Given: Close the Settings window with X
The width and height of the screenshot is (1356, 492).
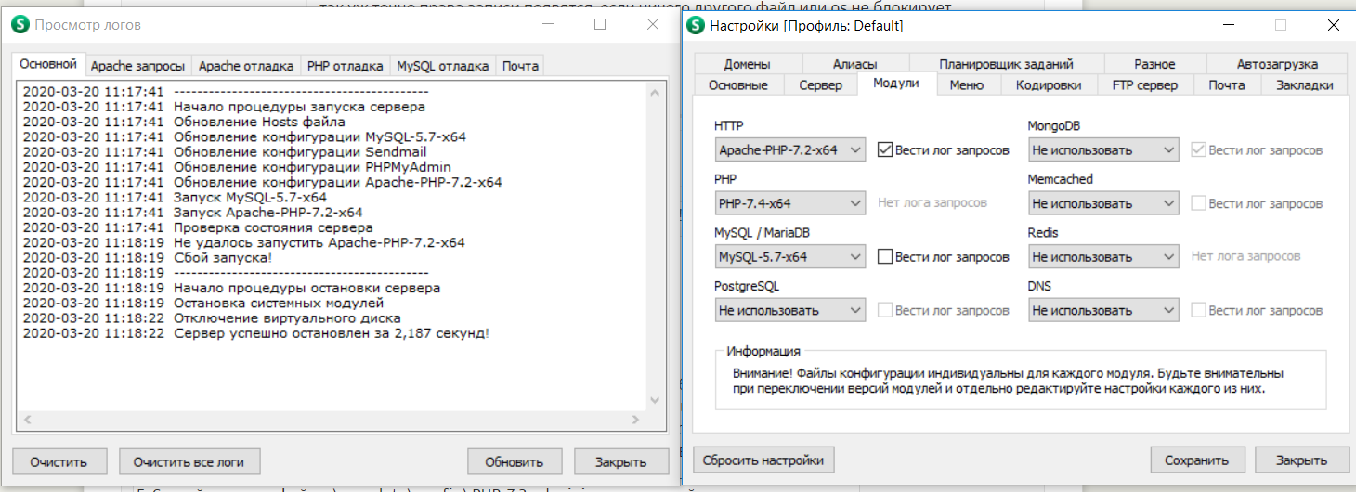Looking at the screenshot, I should pyautogui.click(x=1333, y=26).
